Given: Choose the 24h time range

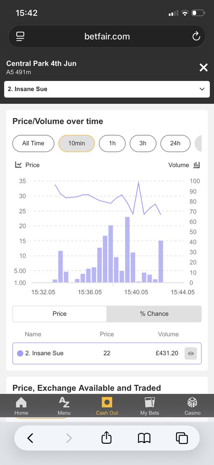Looking at the screenshot, I should (175, 143).
